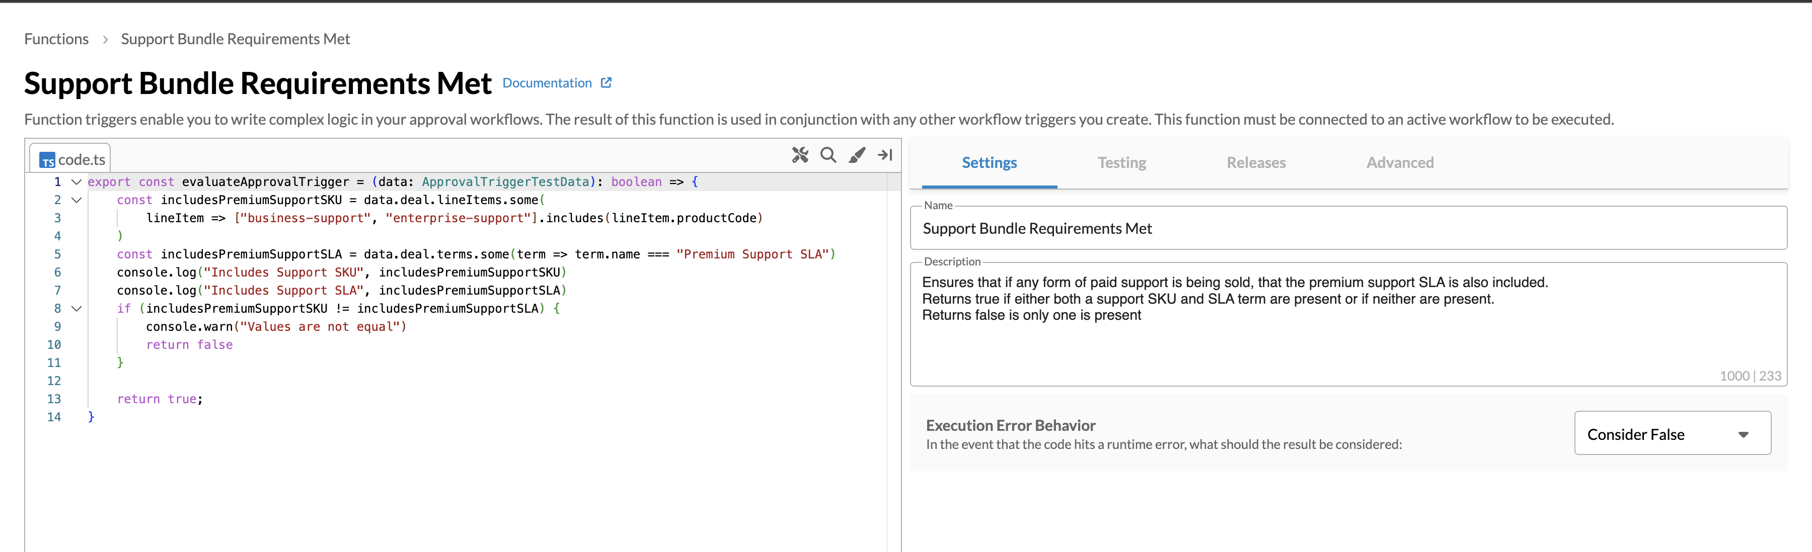The height and width of the screenshot is (552, 1812).
Task: Open the Releases tab
Action: (1256, 163)
